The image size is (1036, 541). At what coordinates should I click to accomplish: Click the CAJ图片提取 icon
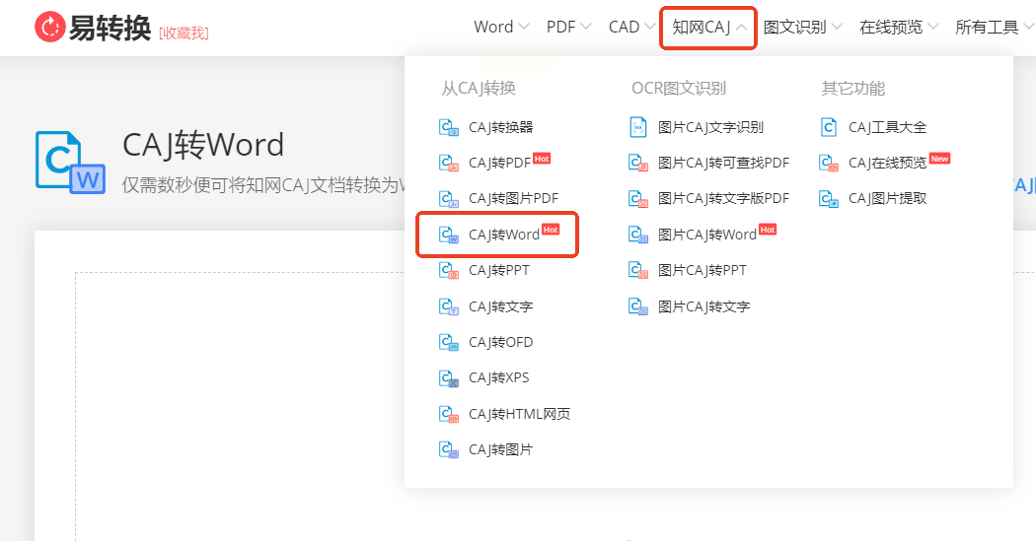(x=829, y=199)
